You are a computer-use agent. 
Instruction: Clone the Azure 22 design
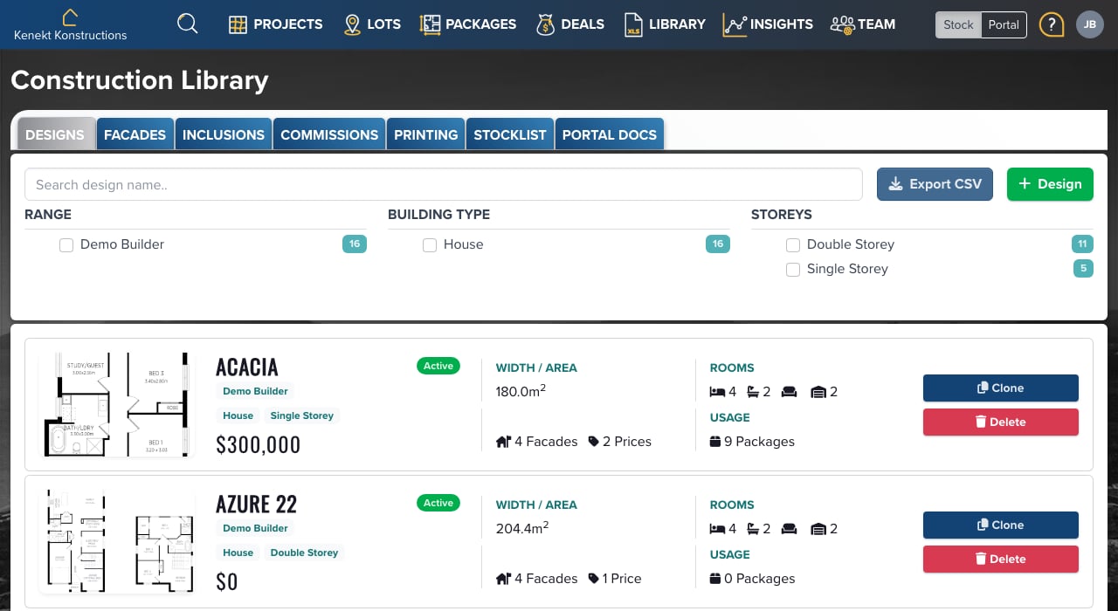tap(1001, 525)
